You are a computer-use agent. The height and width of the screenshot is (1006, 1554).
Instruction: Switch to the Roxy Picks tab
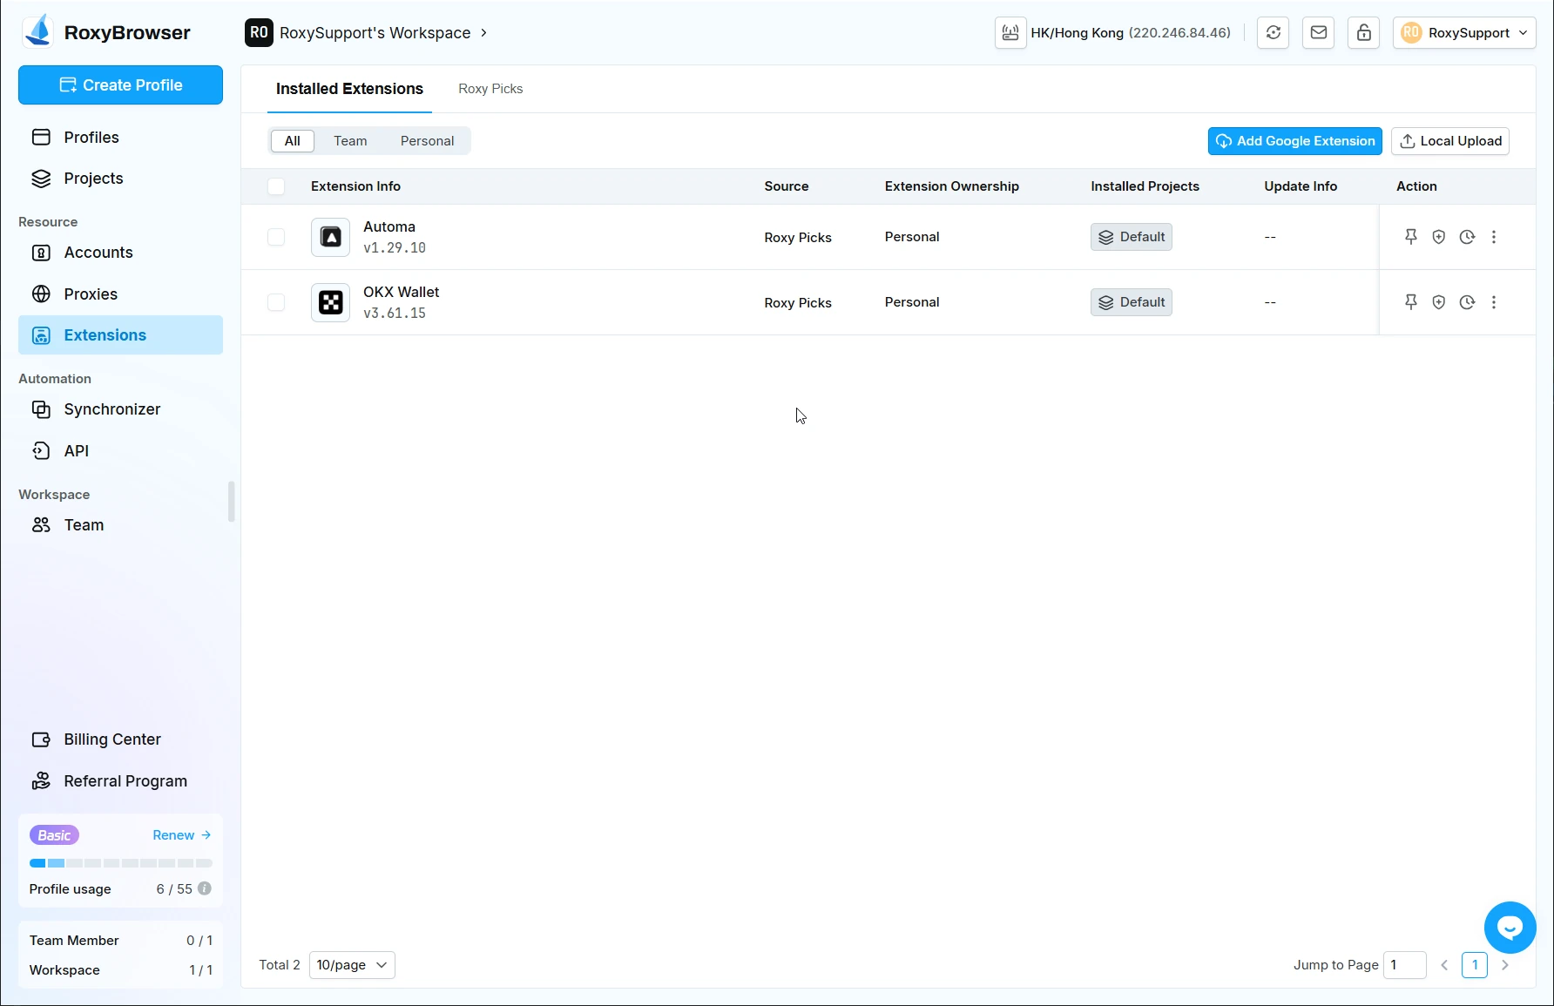490,89
